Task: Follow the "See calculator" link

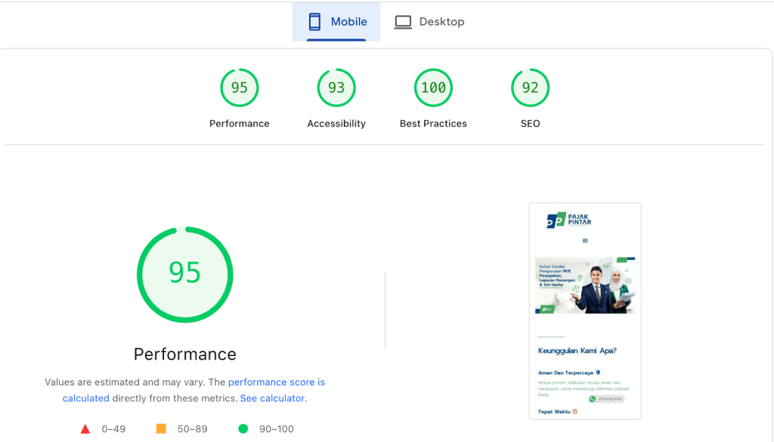Action: (272, 398)
